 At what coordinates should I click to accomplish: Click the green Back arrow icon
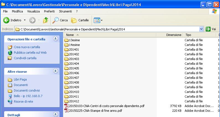6,20
